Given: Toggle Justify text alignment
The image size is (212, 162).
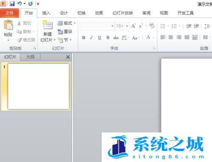Looking at the screenshot, I should [187, 37].
